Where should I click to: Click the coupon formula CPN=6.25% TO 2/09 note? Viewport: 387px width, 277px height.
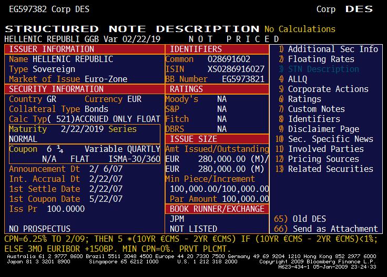click(191, 239)
